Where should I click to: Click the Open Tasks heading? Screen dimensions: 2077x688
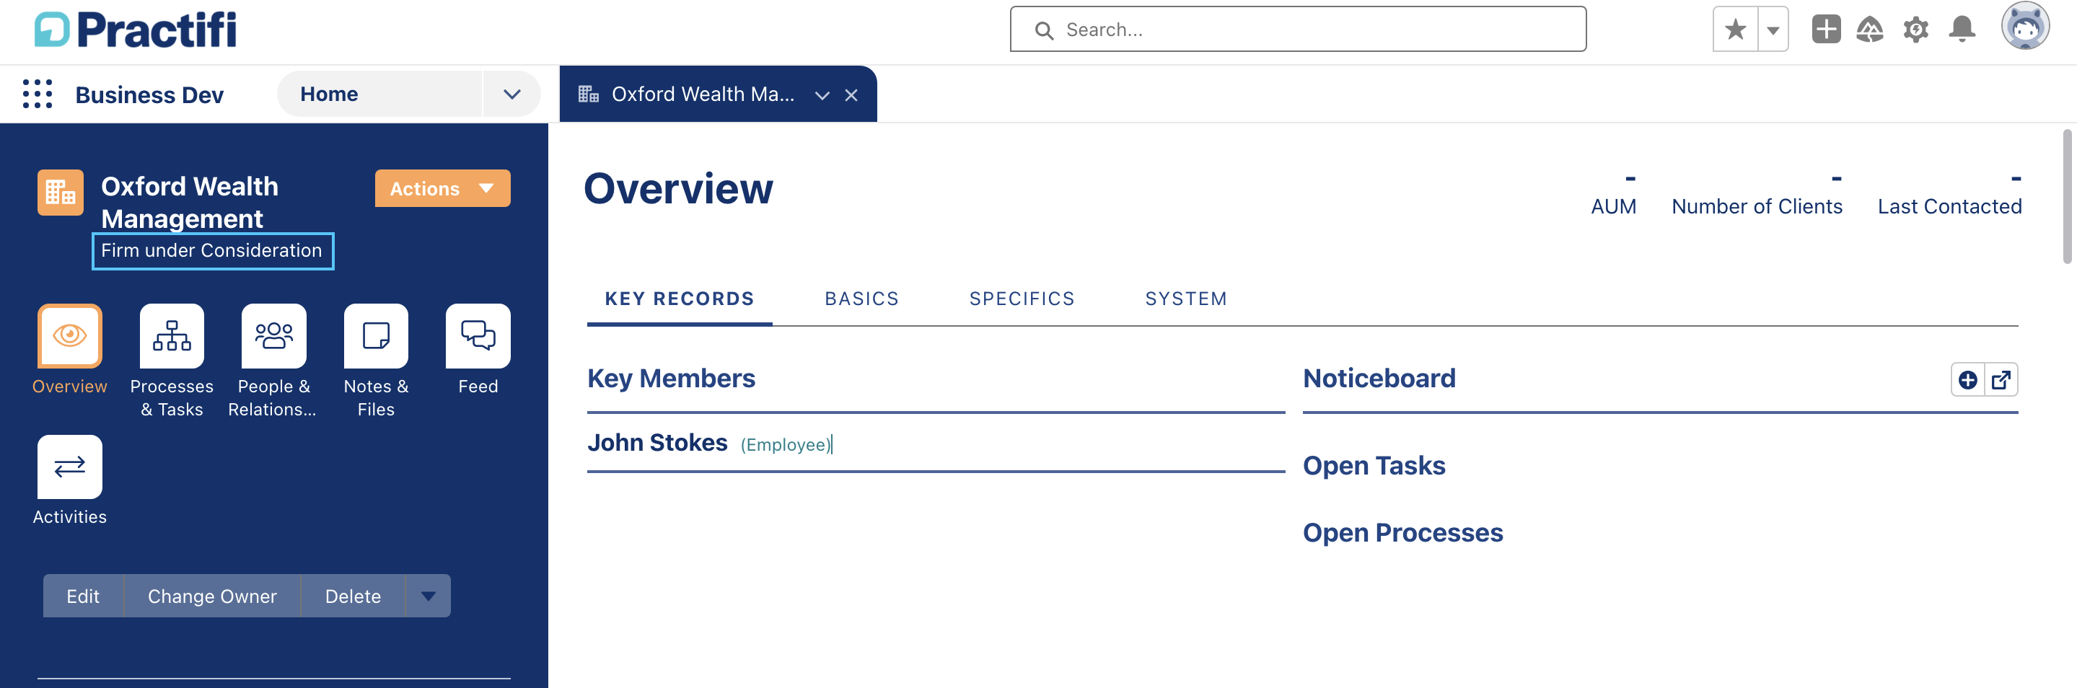click(1374, 466)
